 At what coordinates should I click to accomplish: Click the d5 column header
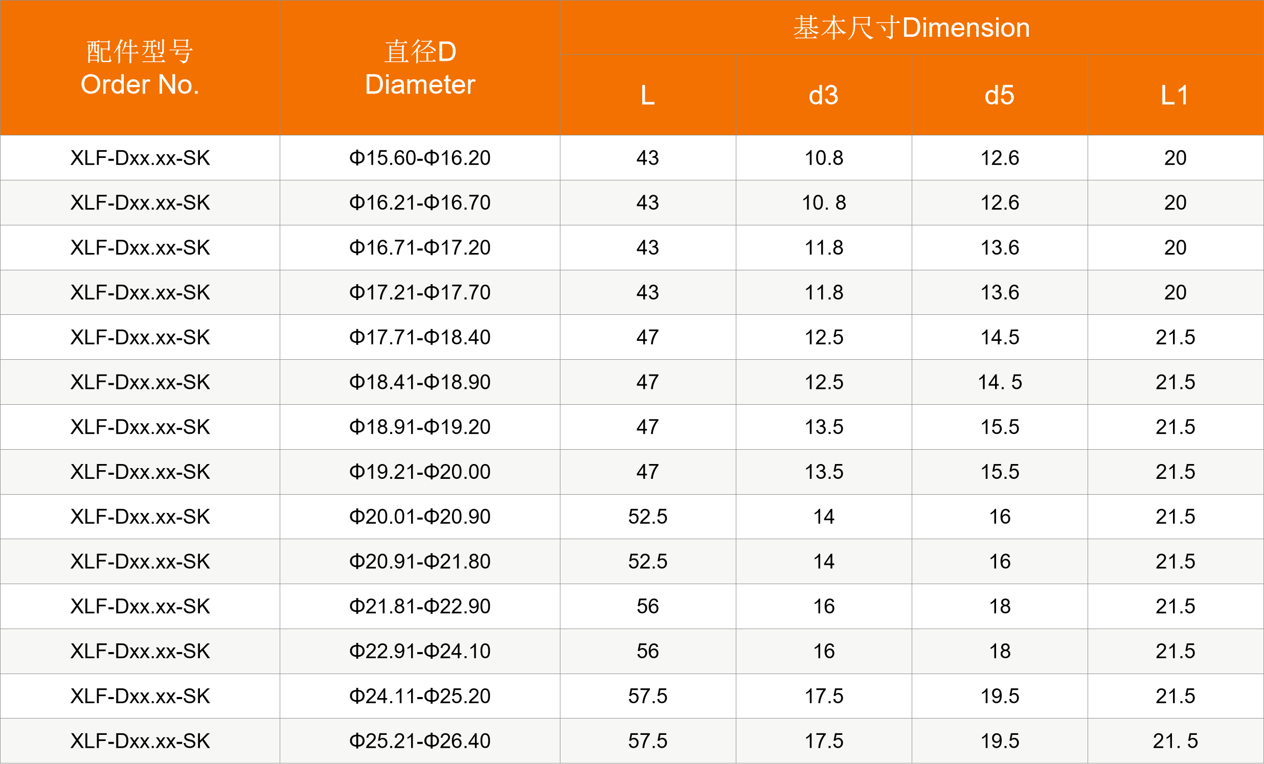click(999, 96)
